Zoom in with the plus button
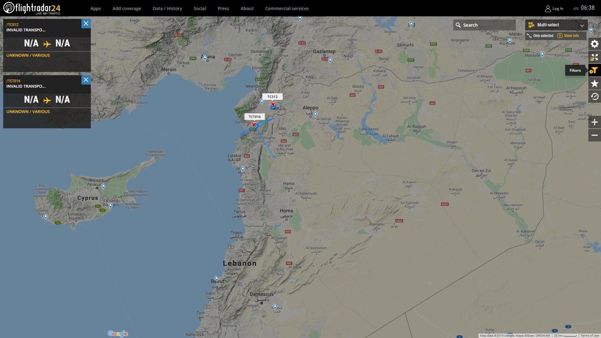 pos(594,122)
